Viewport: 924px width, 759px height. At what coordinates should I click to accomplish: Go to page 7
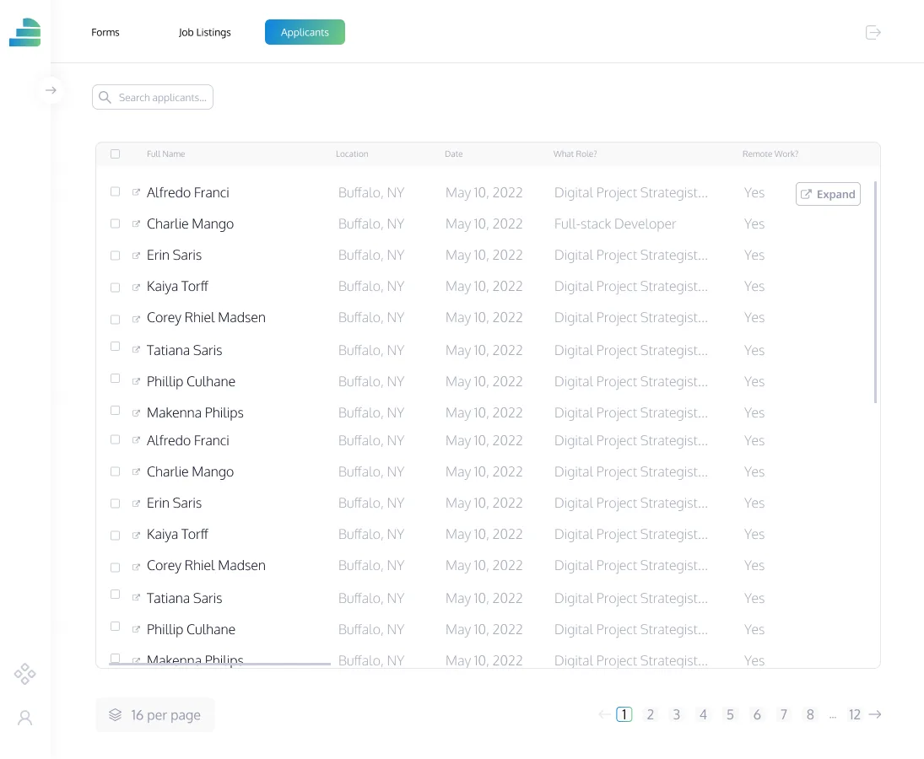tap(784, 714)
